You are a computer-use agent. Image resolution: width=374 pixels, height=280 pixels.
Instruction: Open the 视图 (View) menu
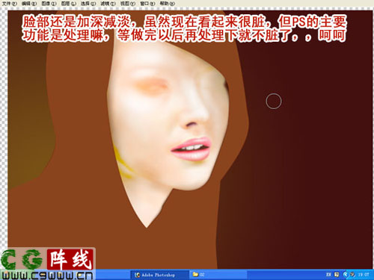click(x=127, y=4)
